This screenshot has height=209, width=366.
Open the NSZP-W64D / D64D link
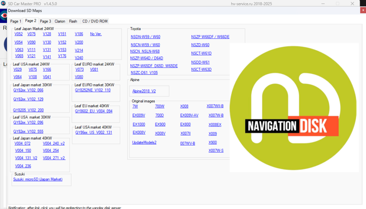point(147,58)
